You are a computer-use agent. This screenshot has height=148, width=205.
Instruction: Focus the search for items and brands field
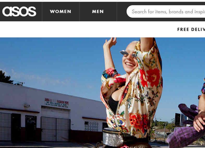pyautogui.click(x=166, y=11)
